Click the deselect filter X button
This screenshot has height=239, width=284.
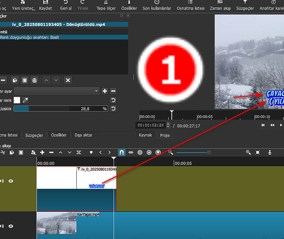pyautogui.click(x=68, y=80)
